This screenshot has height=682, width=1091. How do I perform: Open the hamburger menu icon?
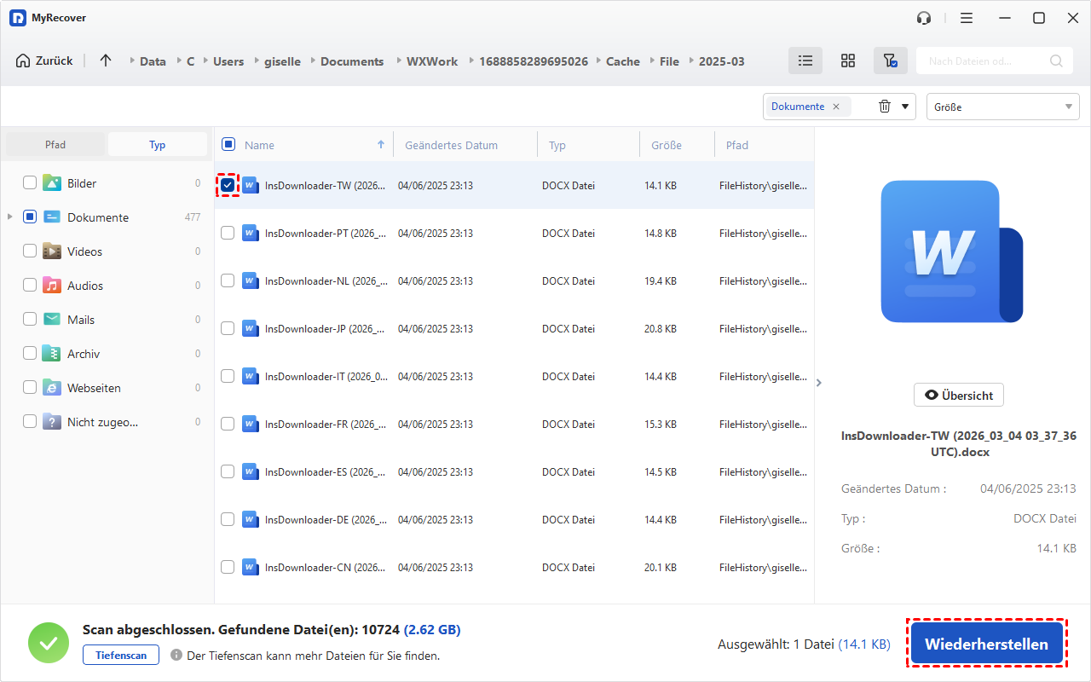(x=966, y=18)
